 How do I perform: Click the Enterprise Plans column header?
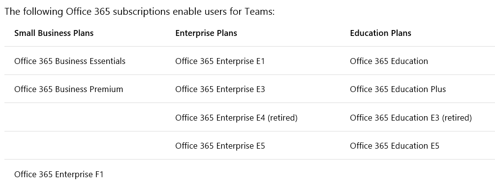pos(206,33)
